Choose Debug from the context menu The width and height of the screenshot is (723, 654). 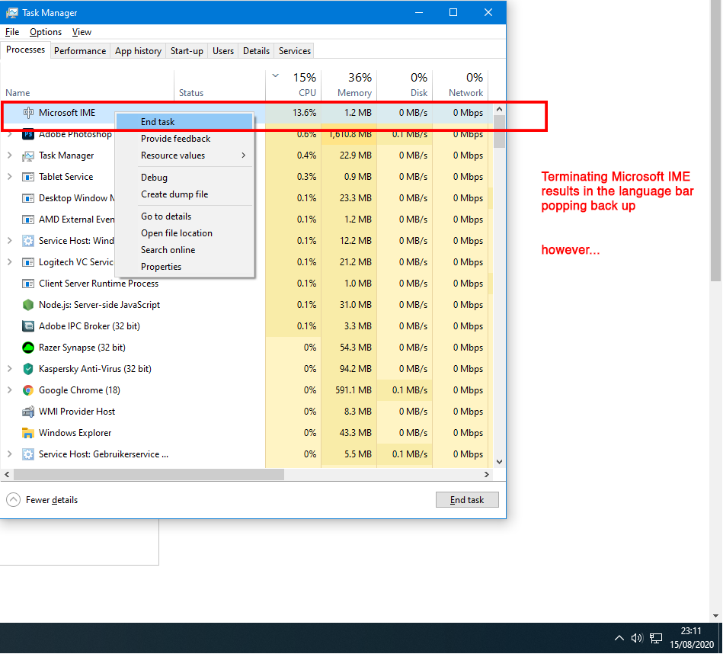(184, 178)
